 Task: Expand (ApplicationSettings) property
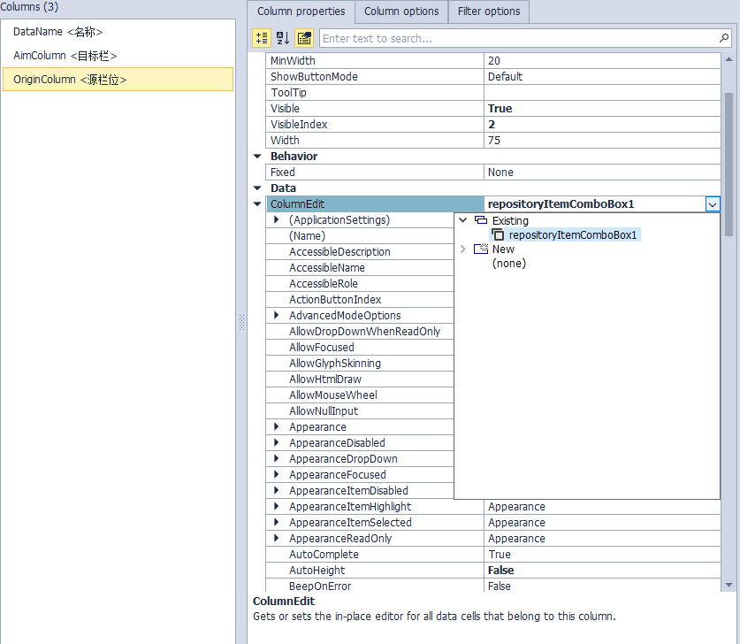click(277, 219)
